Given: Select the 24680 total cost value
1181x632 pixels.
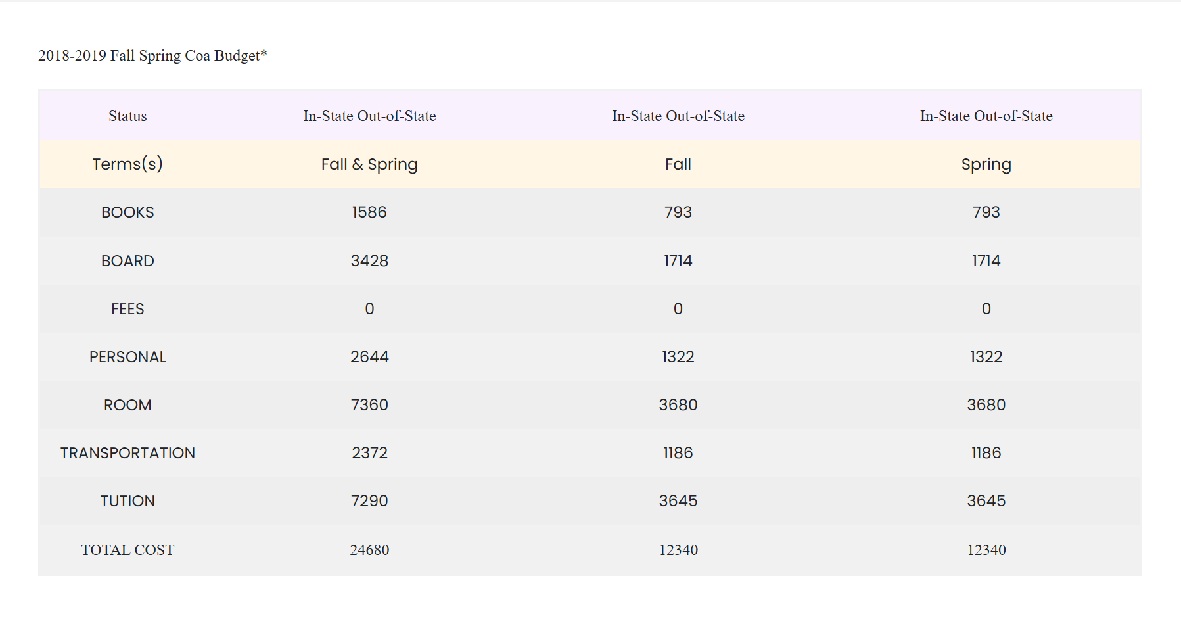Looking at the screenshot, I should pyautogui.click(x=369, y=550).
